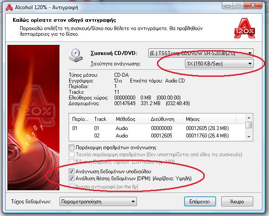Click the CD/DVD drive disc icon

(76, 55)
